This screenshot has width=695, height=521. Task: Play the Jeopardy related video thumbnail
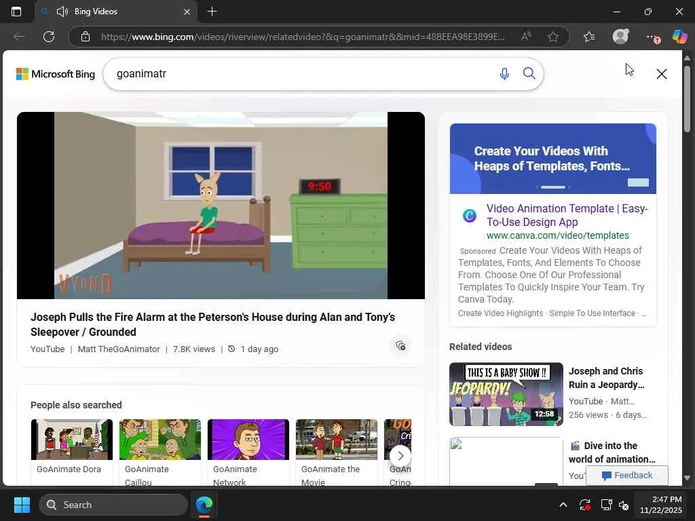(506, 394)
